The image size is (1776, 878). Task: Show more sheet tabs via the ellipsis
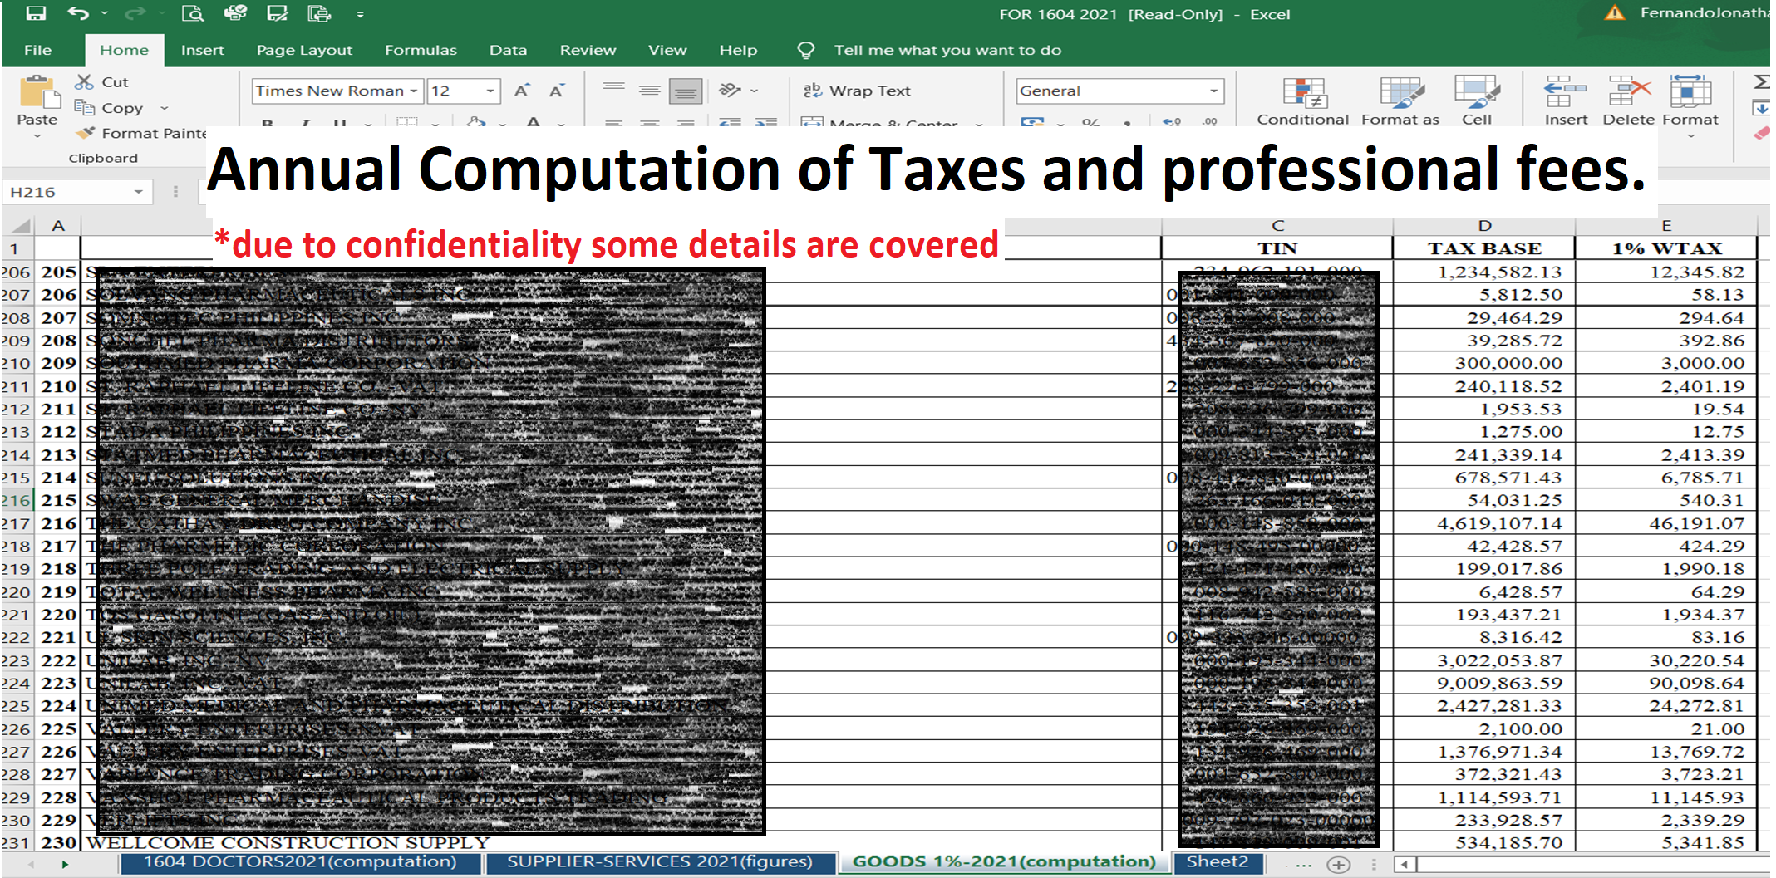(x=1302, y=865)
